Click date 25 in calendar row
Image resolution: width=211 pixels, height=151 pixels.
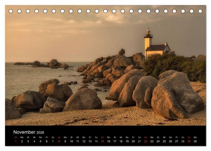click(164, 141)
